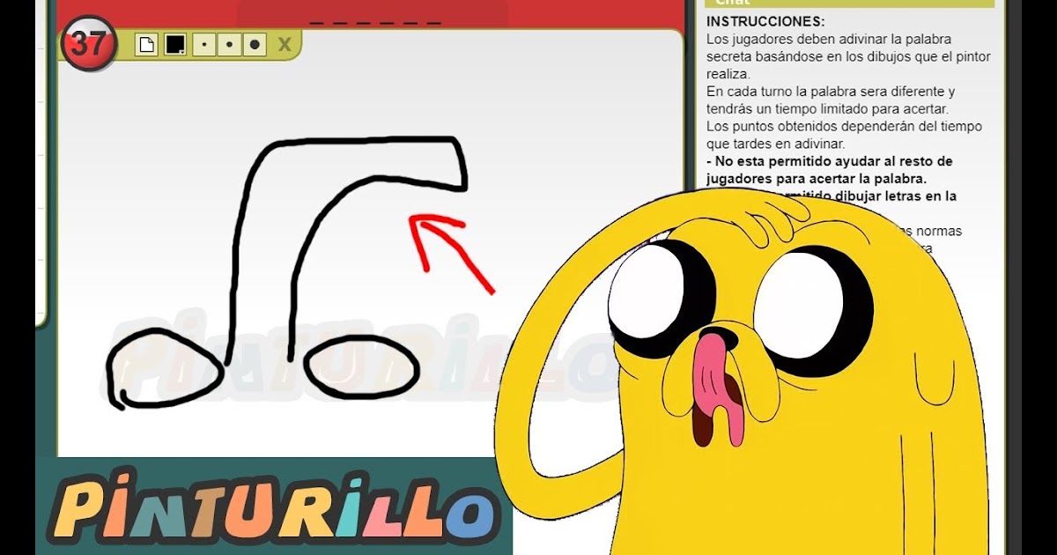The height and width of the screenshot is (555, 1057).
Task: Click the round timer showing 37
Action: (87, 44)
